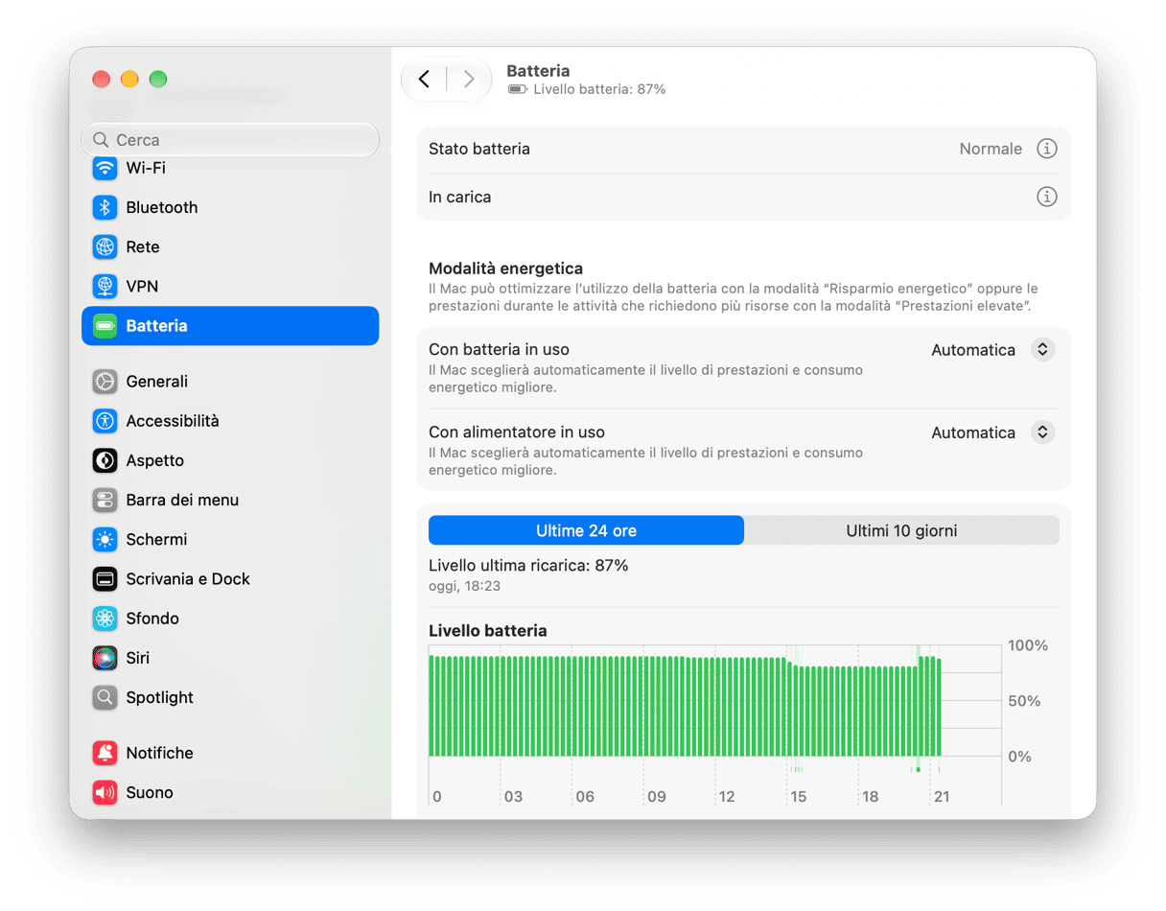Click the Livello batteria chart heading
The image size is (1166, 911).
click(x=488, y=631)
